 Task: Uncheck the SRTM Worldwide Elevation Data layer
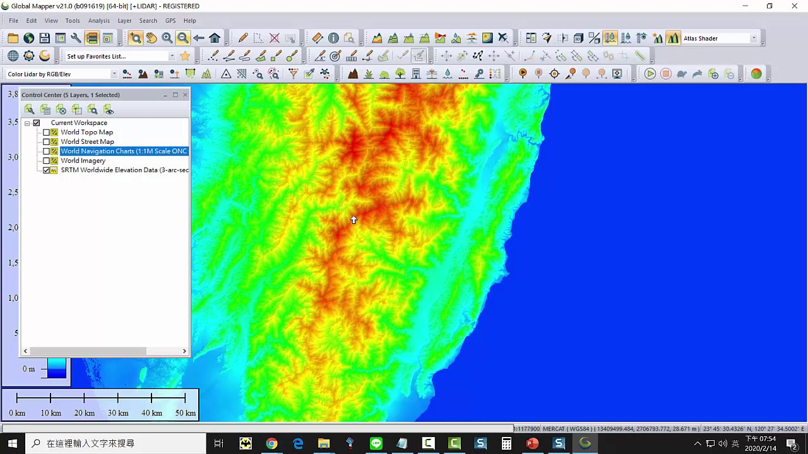46,170
